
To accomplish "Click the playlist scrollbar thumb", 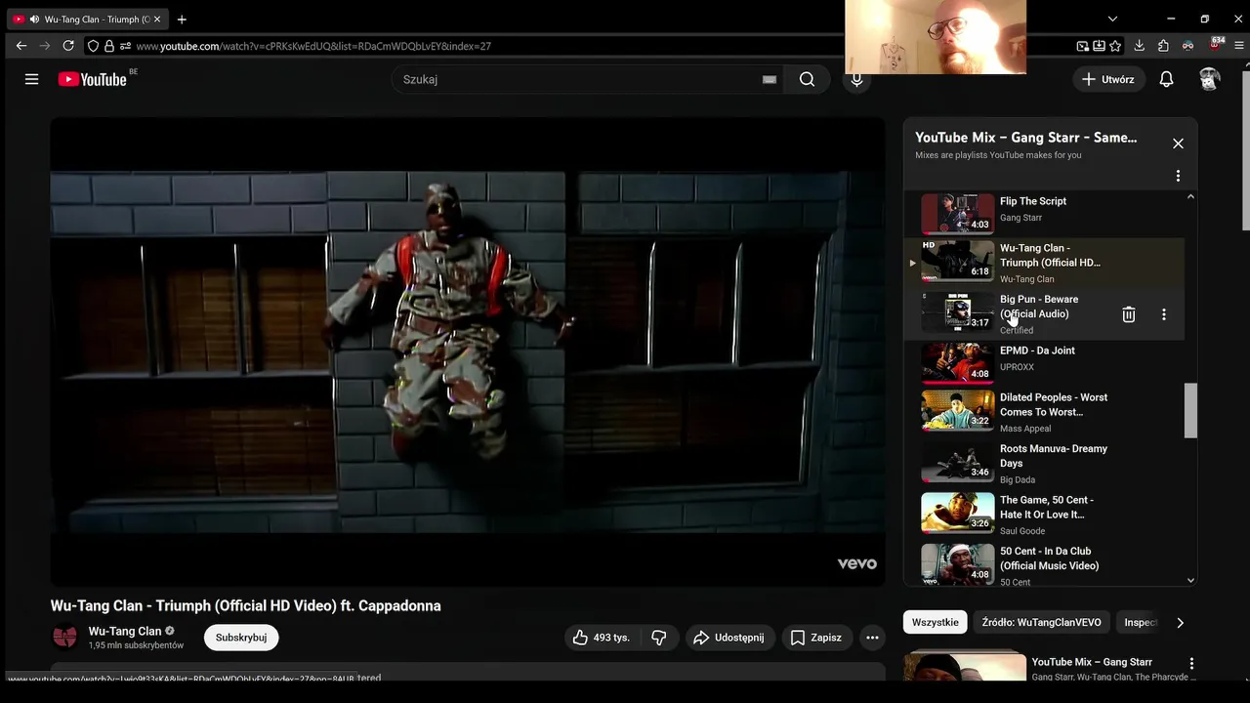I will 1190,410.
